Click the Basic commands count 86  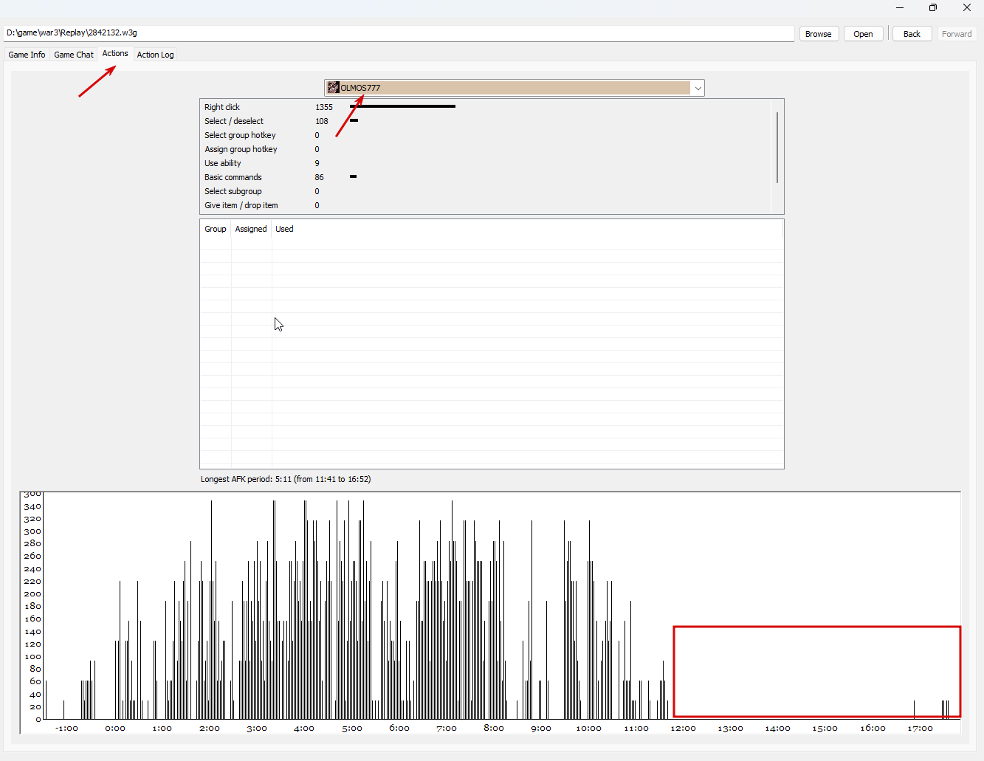click(320, 177)
